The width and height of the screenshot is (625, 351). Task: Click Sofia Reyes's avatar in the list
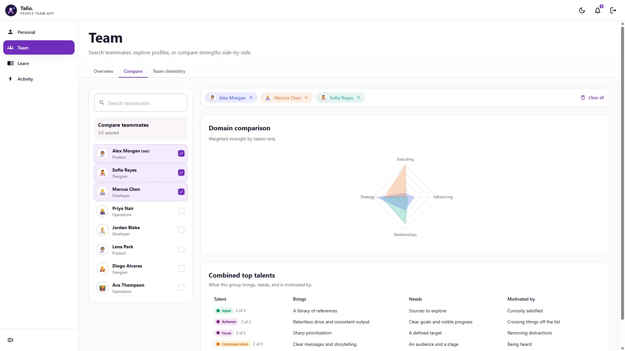coord(103,173)
